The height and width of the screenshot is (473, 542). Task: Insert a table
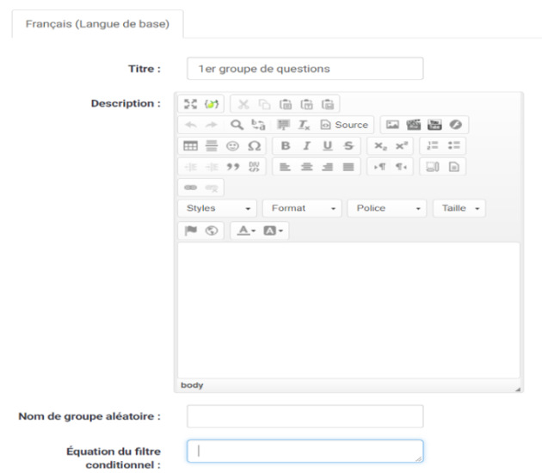click(x=190, y=146)
